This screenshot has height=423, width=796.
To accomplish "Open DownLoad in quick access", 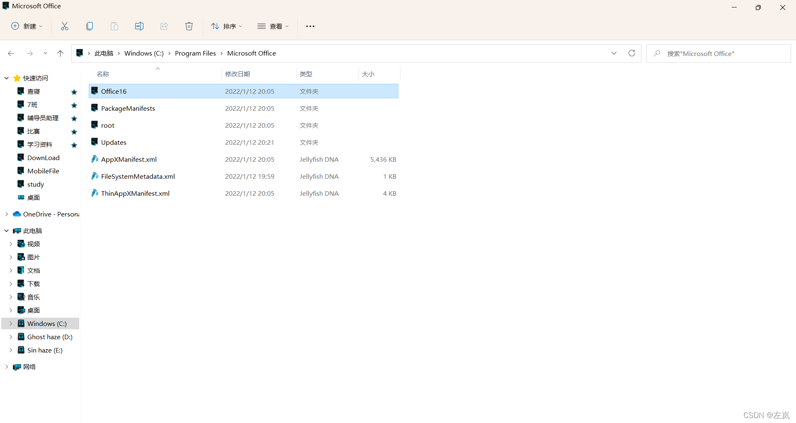I will [44, 158].
